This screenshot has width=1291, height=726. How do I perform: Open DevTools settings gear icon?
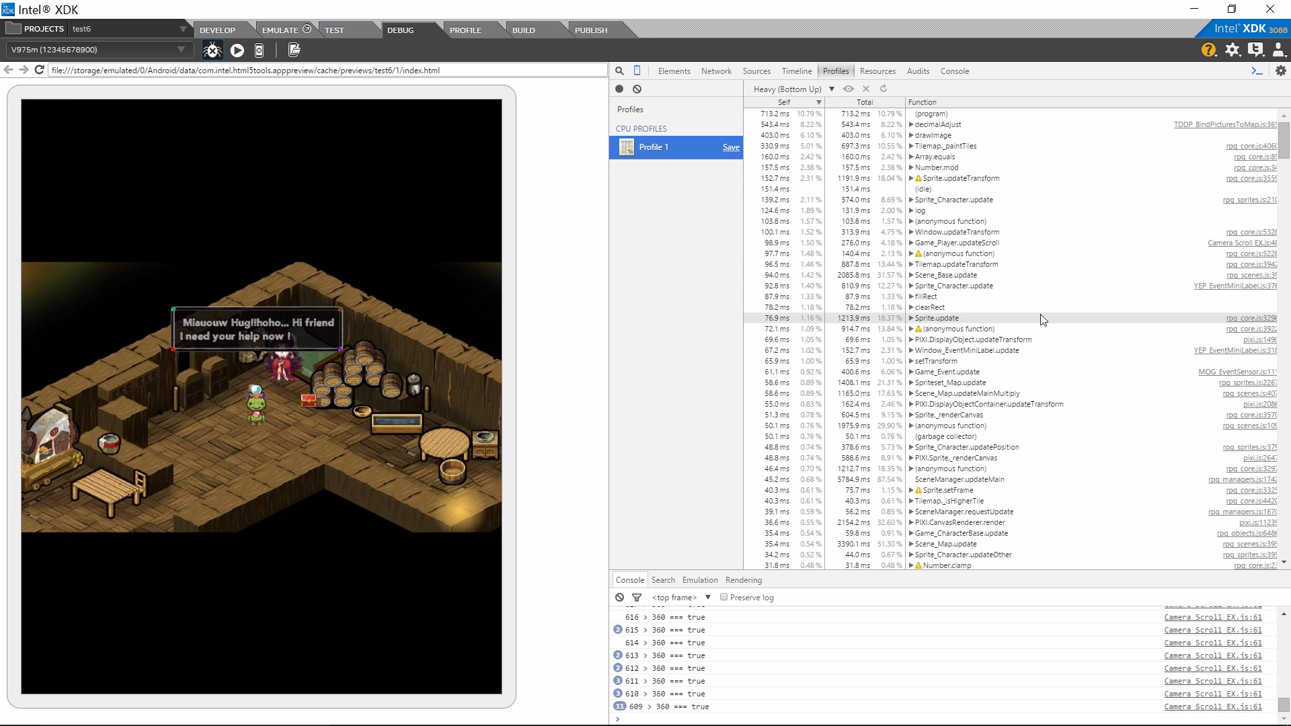tap(1281, 71)
